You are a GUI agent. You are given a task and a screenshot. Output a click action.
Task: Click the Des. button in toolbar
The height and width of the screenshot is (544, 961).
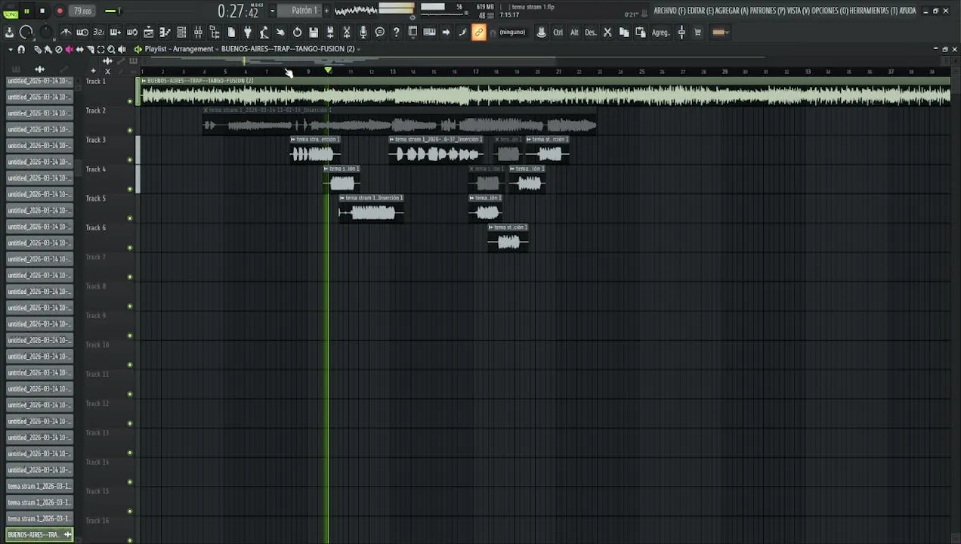tap(591, 32)
